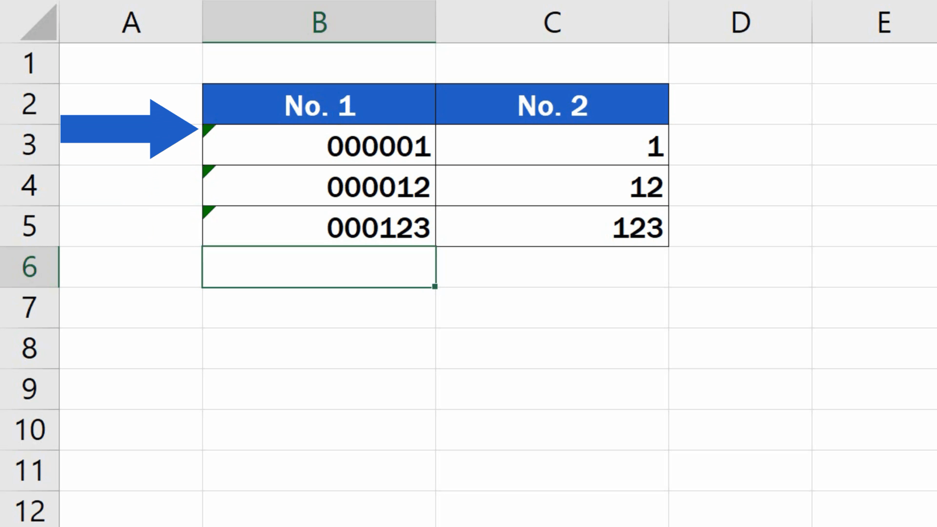The width and height of the screenshot is (937, 527).
Task: Select column header E
Action: coord(883,22)
